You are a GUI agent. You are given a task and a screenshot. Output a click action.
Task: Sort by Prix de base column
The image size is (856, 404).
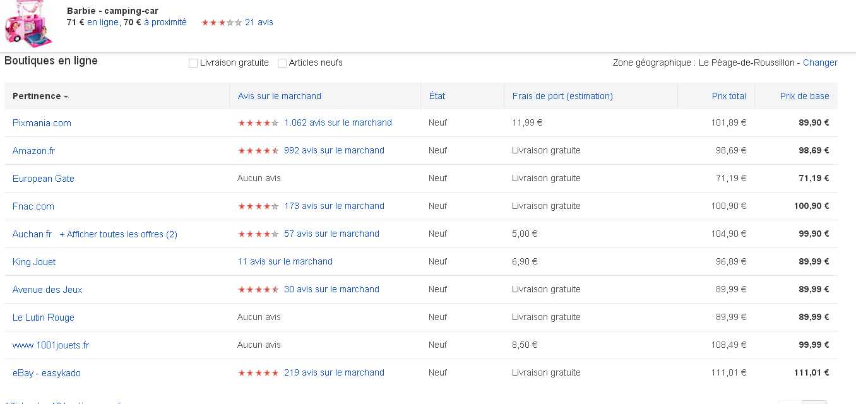pyautogui.click(x=804, y=96)
